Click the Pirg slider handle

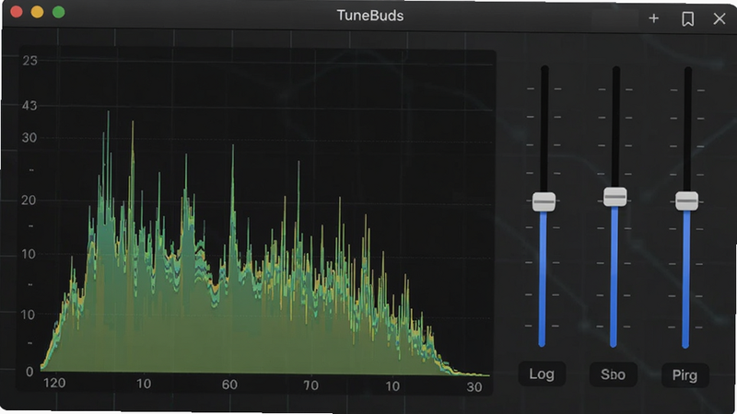click(686, 201)
